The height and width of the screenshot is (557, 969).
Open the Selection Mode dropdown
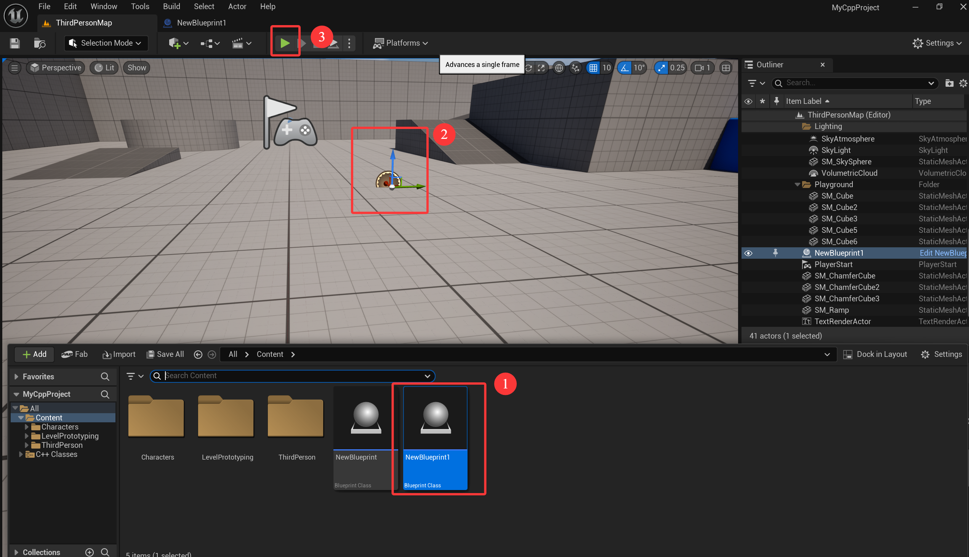point(106,43)
